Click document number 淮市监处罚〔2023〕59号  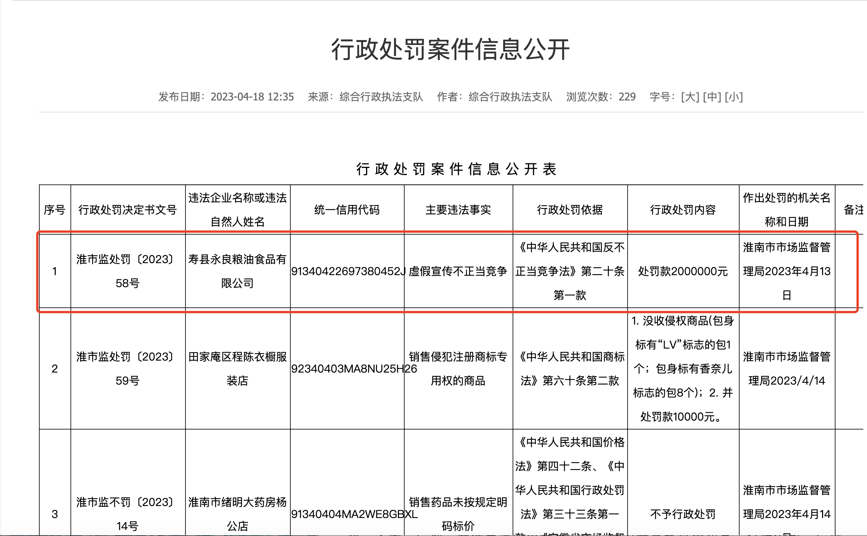127,368
